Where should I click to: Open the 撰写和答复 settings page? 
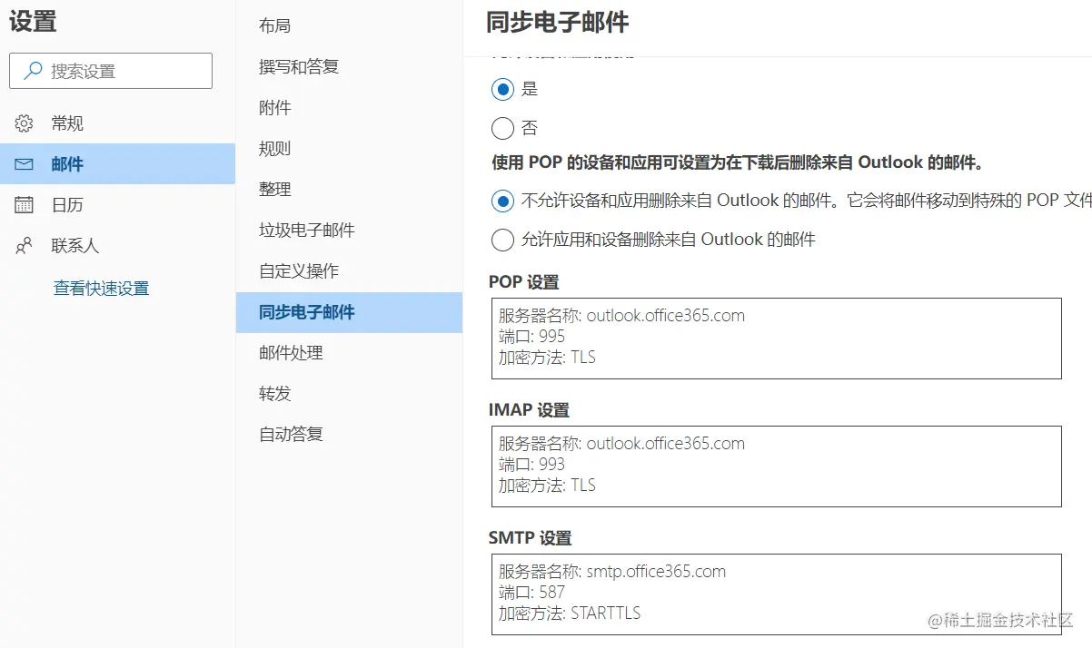pos(349,66)
